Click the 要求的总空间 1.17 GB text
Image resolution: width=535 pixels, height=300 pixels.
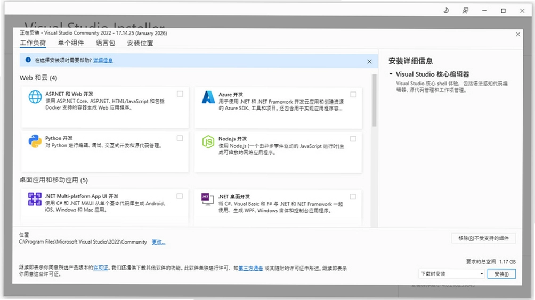pyautogui.click(x=491, y=262)
